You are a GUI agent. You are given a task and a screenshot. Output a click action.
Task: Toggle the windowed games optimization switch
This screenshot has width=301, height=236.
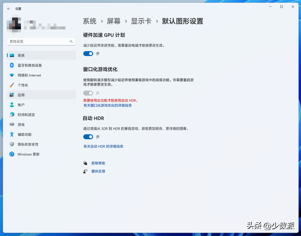coord(88,93)
